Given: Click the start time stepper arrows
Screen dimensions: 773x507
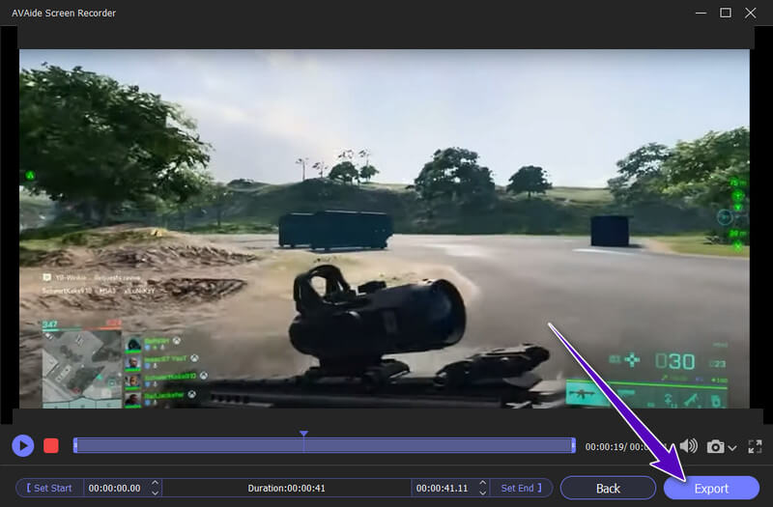Looking at the screenshot, I should [x=157, y=488].
